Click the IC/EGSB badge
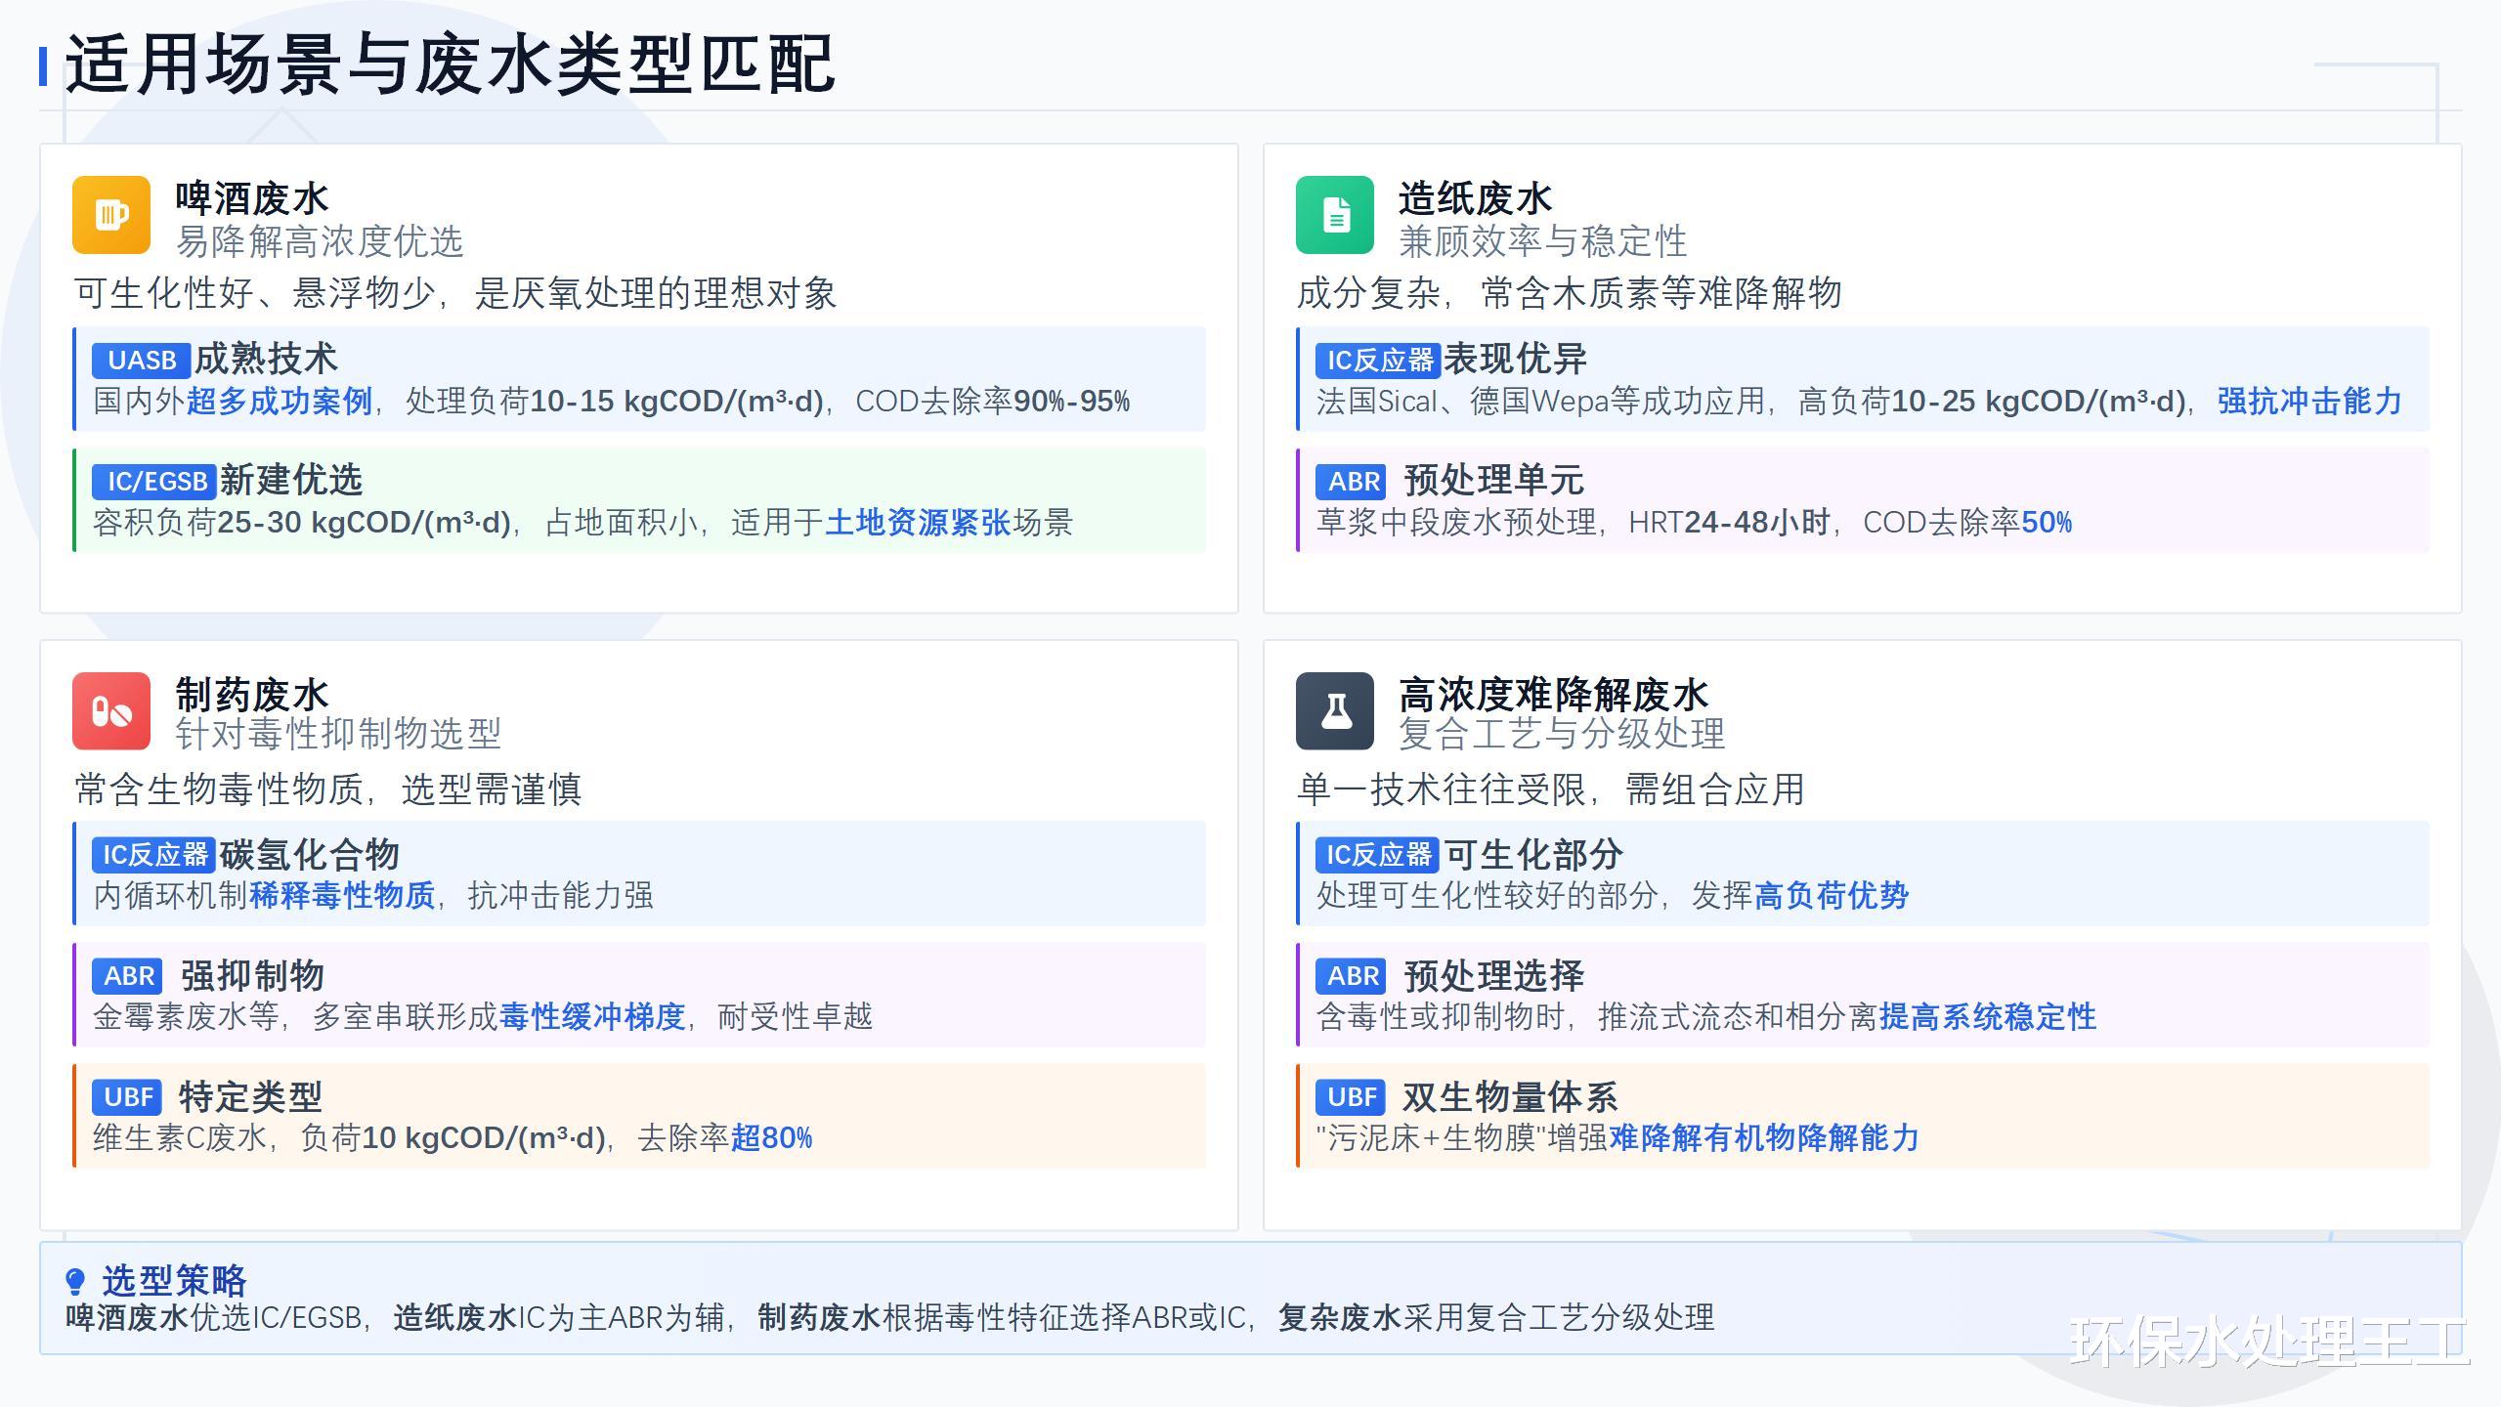Image resolution: width=2501 pixels, height=1407 pixels. [x=154, y=482]
